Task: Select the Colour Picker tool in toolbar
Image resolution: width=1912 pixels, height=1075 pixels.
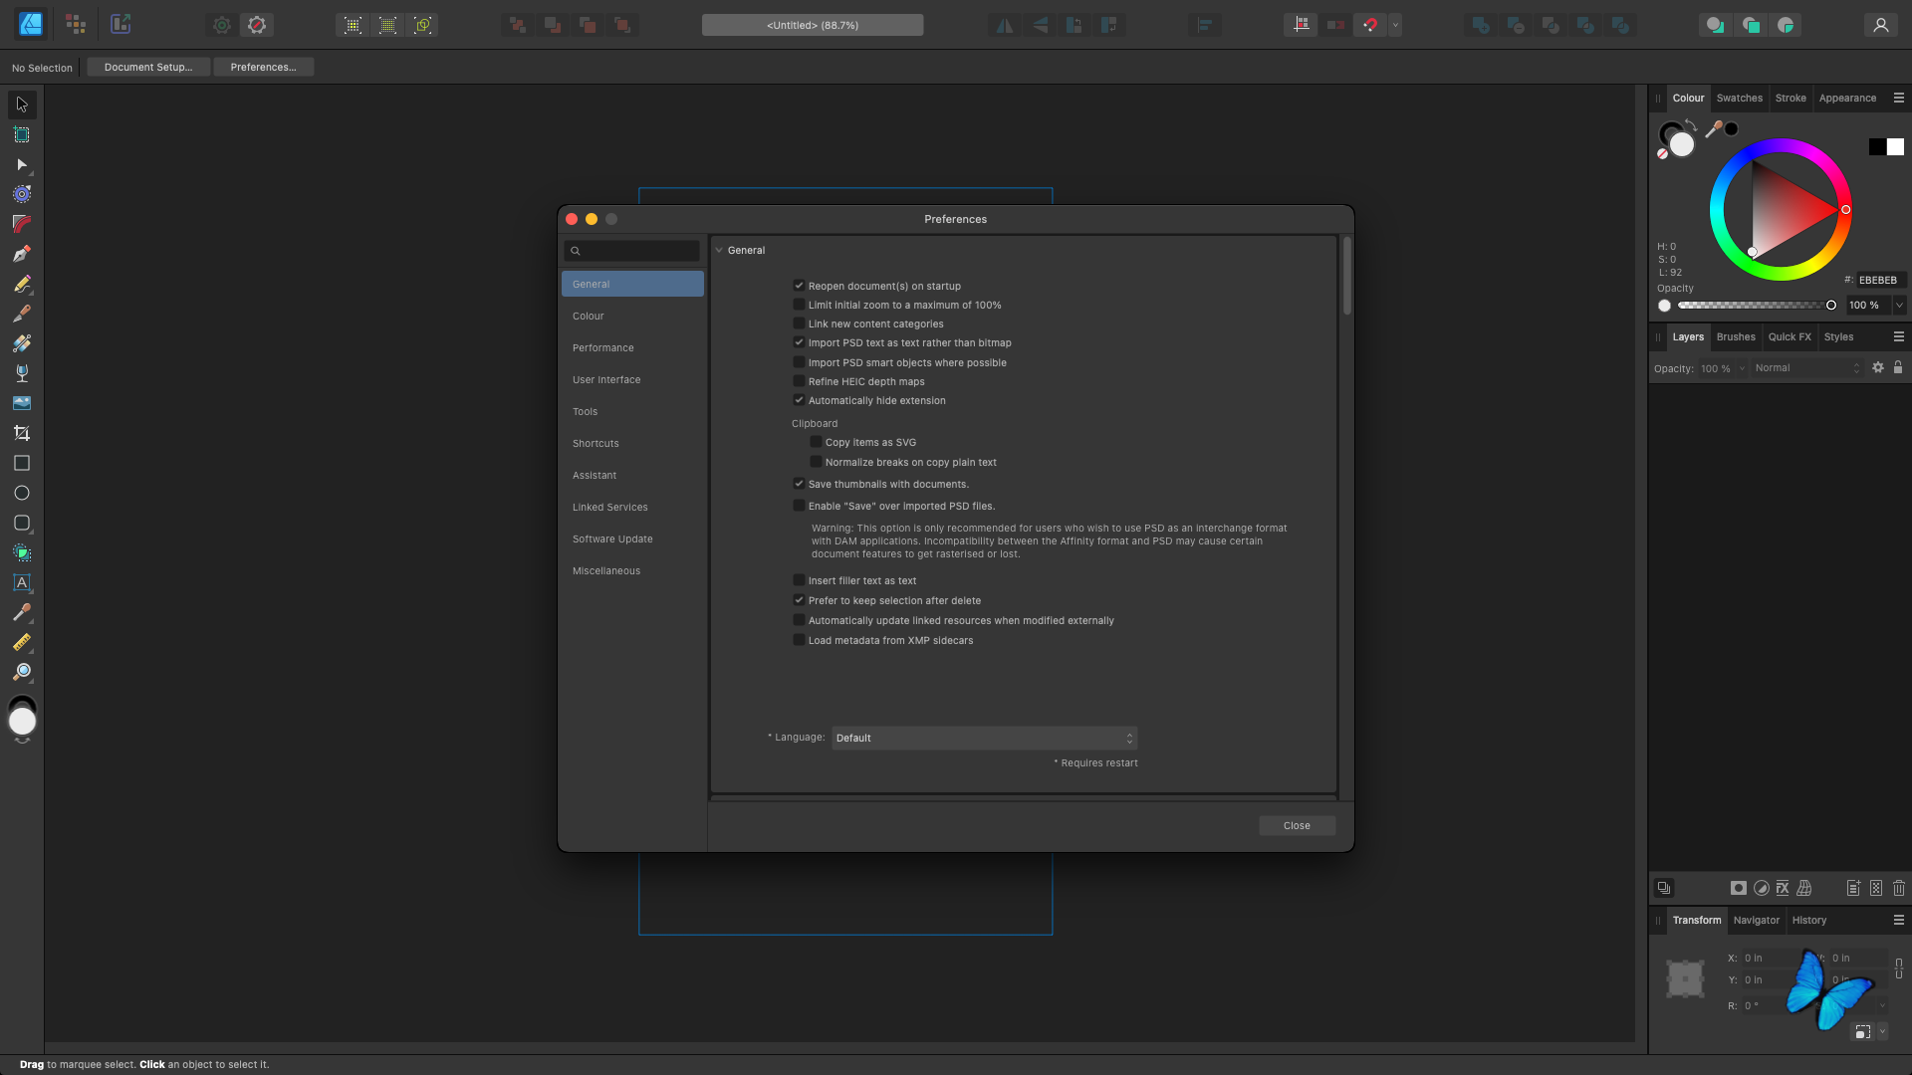Action: click(x=22, y=612)
